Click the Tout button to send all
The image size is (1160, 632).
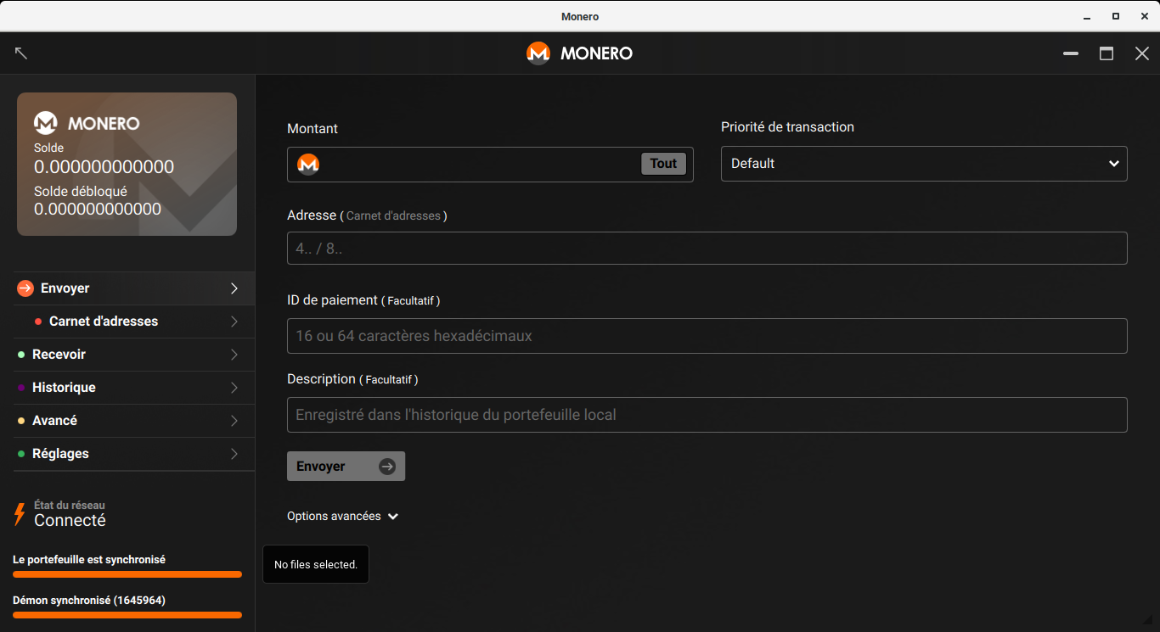[663, 164]
